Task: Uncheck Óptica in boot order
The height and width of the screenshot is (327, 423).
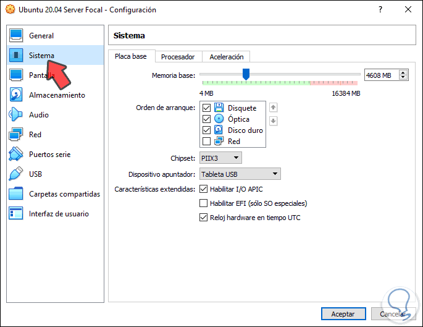Action: click(206, 119)
